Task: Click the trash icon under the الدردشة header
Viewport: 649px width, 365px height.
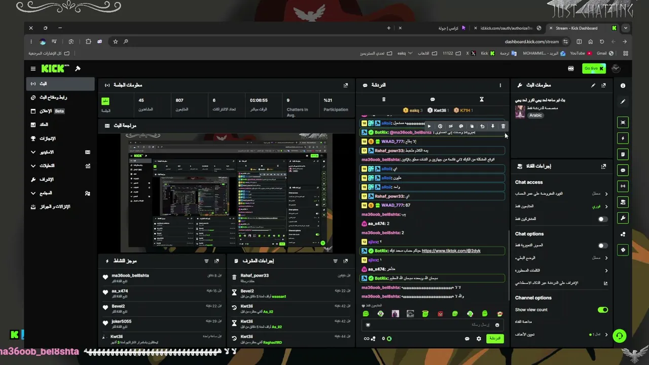Action: [x=384, y=99]
